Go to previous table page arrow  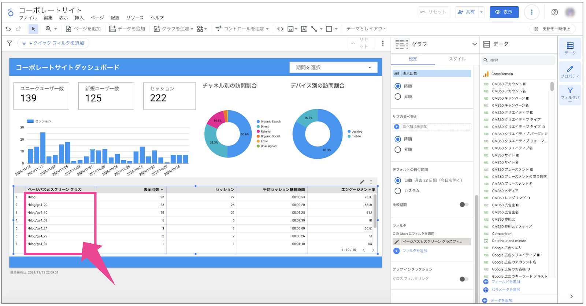pos(364,250)
